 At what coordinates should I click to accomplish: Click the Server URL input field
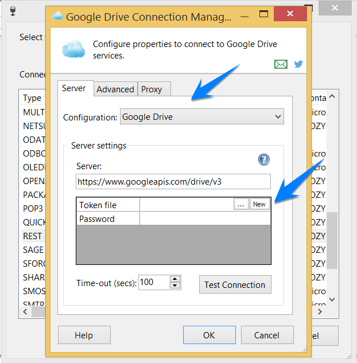point(173,181)
